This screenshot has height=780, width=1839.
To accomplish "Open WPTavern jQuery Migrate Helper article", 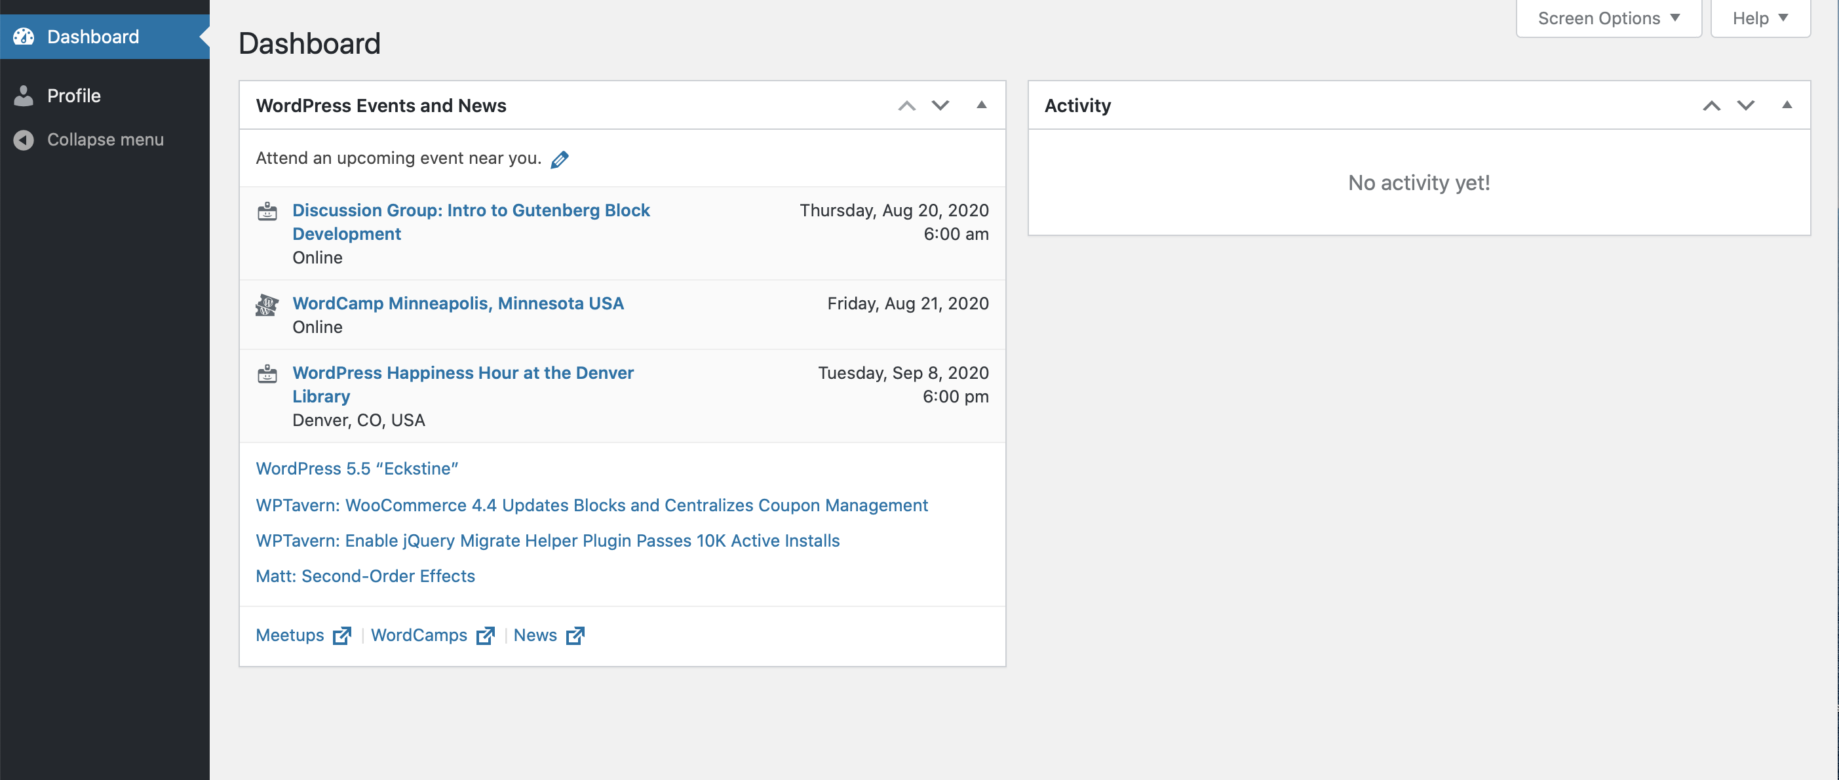I will [x=547, y=541].
